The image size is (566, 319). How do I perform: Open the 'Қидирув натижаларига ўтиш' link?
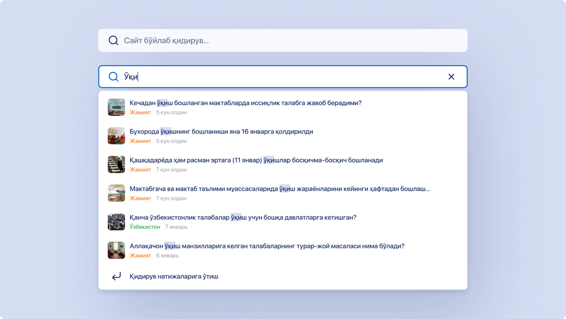(x=174, y=277)
